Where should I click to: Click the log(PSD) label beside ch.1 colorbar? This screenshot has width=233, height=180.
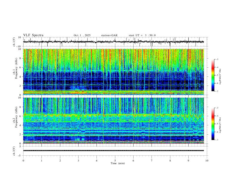pyautogui.click(x=220, y=77)
